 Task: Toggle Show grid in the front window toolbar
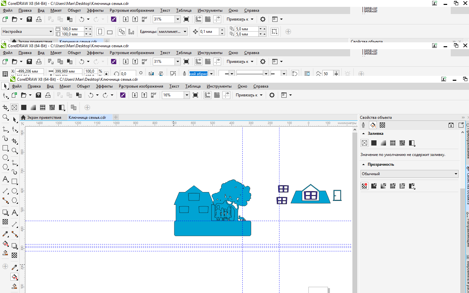pos(217,95)
